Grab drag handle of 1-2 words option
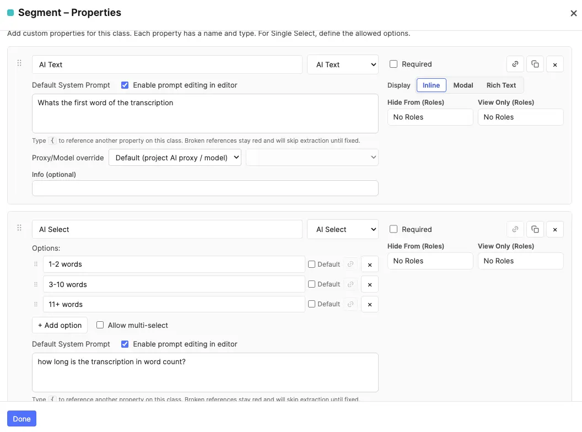The height and width of the screenshot is (432, 582). point(36,264)
